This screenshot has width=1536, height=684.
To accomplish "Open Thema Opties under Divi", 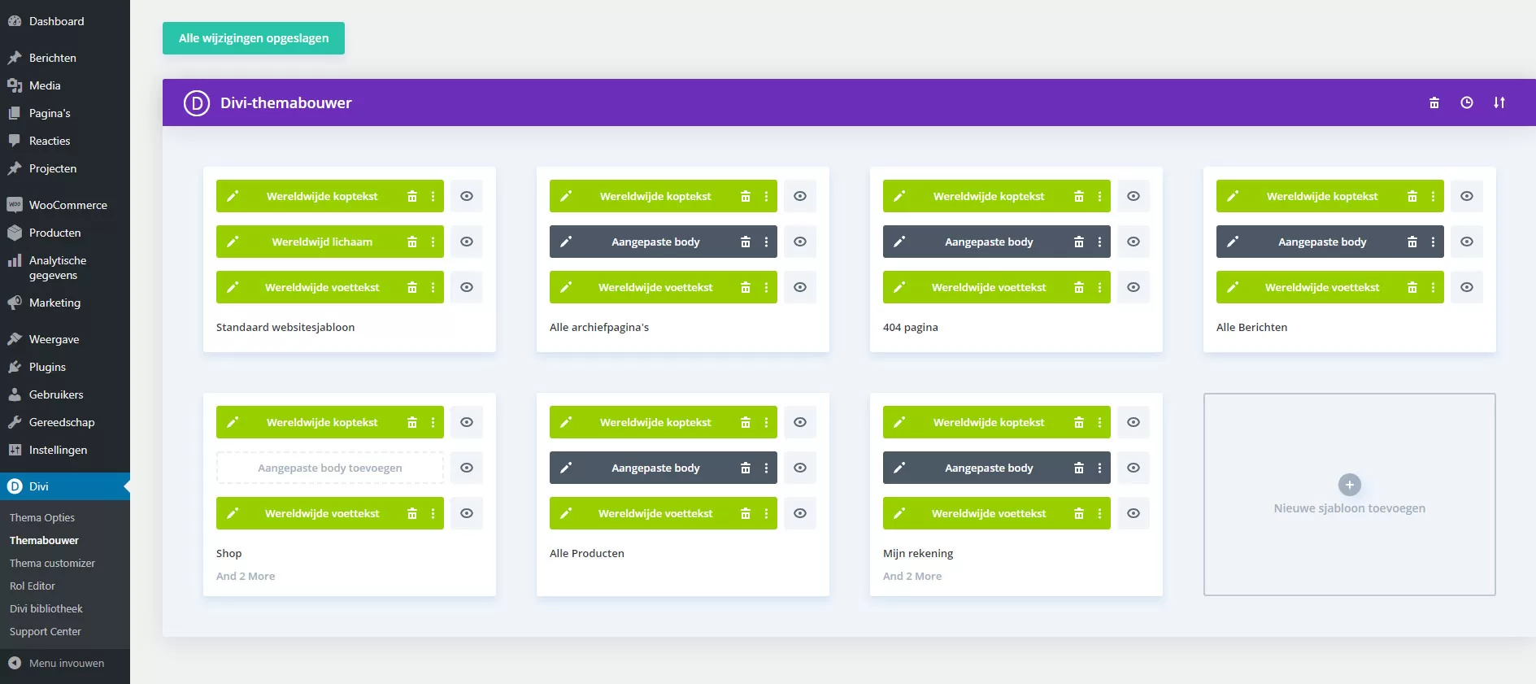I will [42, 517].
